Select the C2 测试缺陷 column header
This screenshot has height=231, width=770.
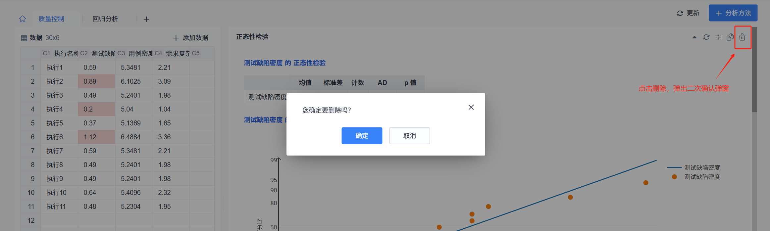(97, 53)
